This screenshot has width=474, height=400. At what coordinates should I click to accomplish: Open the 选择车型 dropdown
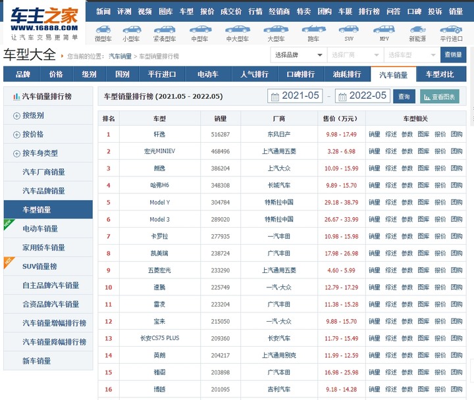(411, 55)
